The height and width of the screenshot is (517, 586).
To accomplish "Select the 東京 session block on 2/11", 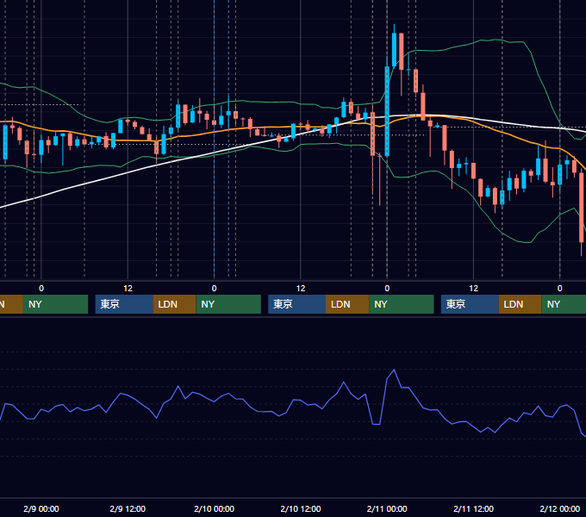I will pyautogui.click(x=470, y=304).
